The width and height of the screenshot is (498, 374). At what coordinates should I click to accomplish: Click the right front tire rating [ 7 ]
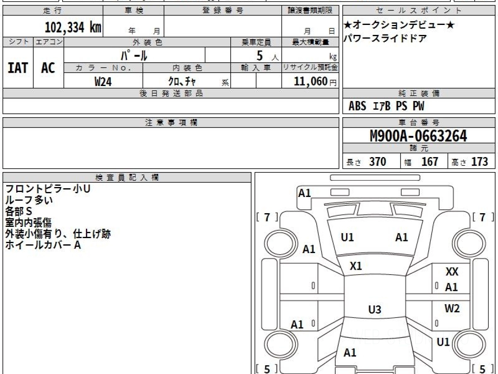click(x=482, y=217)
